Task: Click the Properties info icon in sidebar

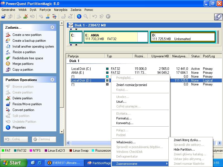Action: pyautogui.click(x=8, y=127)
